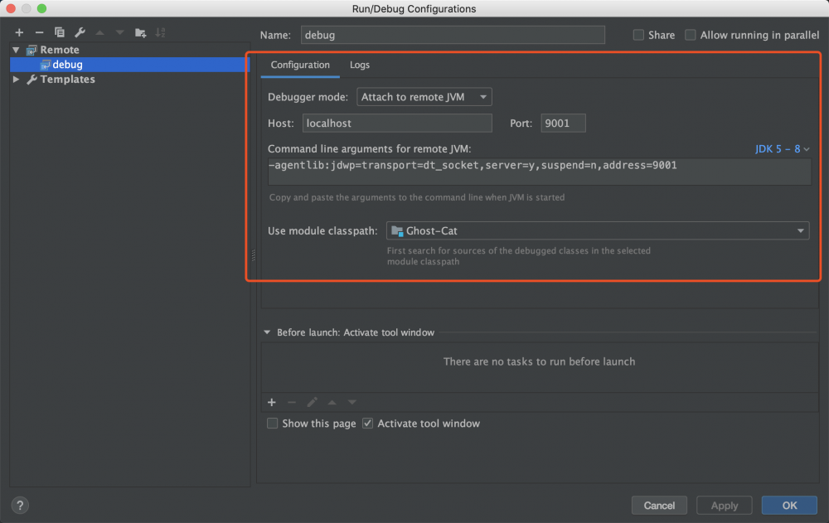Viewport: 829px width, 523px height.
Task: Confirm with the OK button
Action: pyautogui.click(x=789, y=506)
